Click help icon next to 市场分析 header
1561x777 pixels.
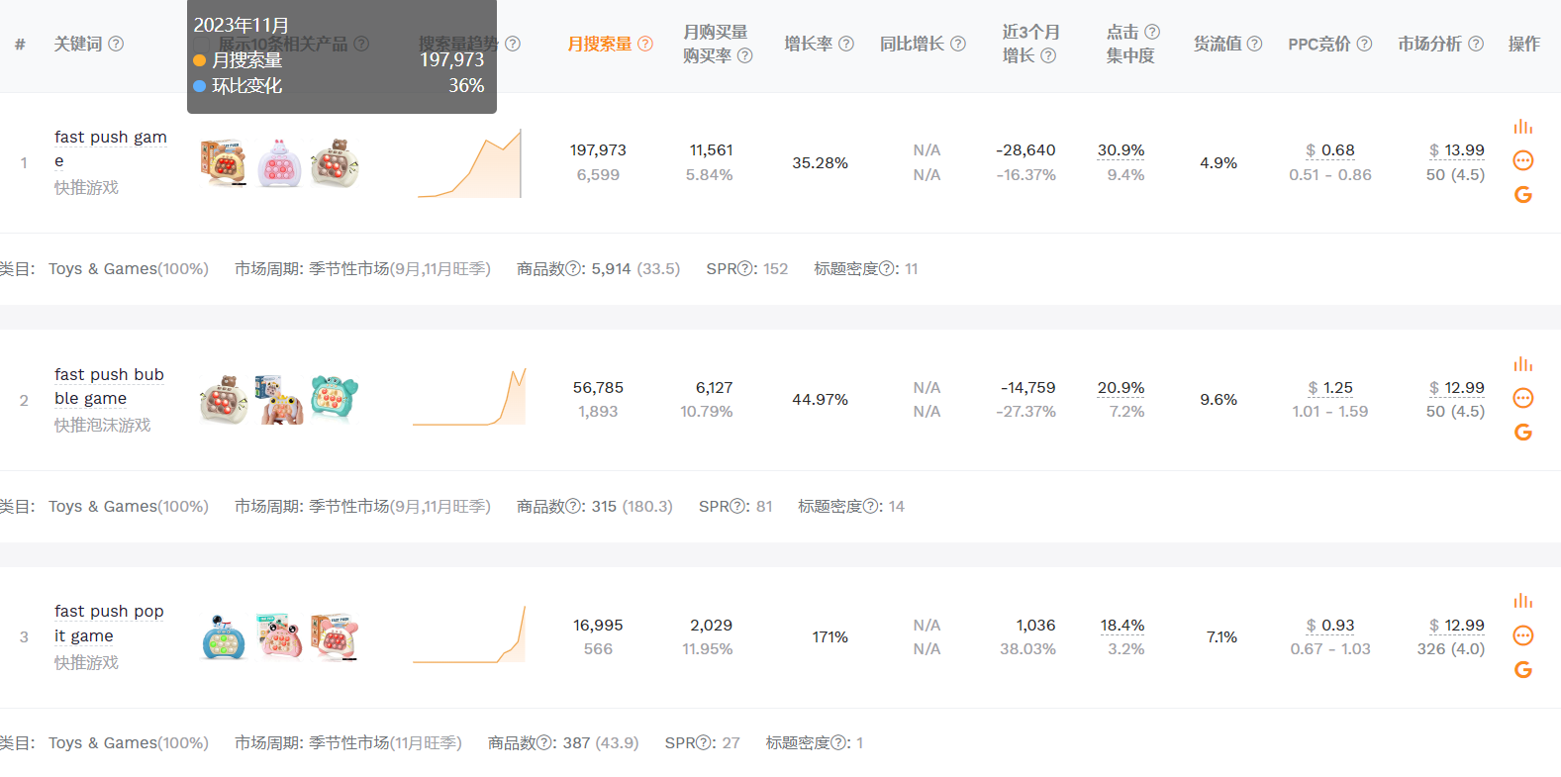click(x=1476, y=44)
